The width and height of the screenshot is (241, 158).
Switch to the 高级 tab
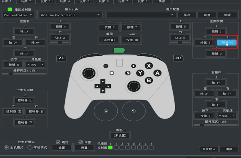click(x=162, y=1)
